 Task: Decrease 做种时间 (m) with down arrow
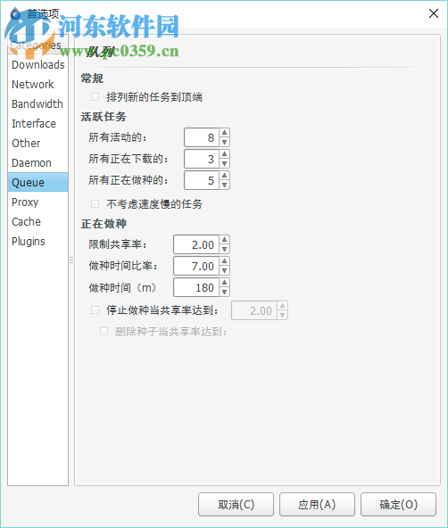[x=224, y=292]
